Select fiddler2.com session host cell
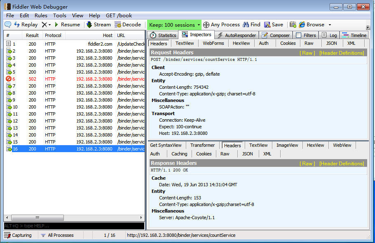Image resolution: width=375 pixels, height=243 pixels. [x=100, y=44]
